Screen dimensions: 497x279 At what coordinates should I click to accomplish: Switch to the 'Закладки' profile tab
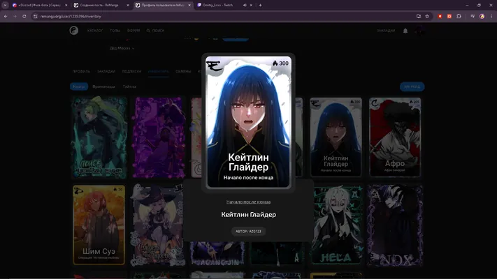[106, 71]
